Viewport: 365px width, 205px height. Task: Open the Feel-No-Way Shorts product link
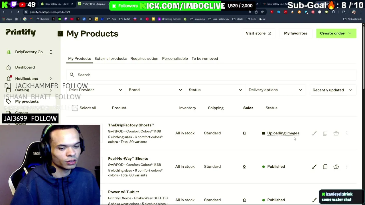(128, 159)
